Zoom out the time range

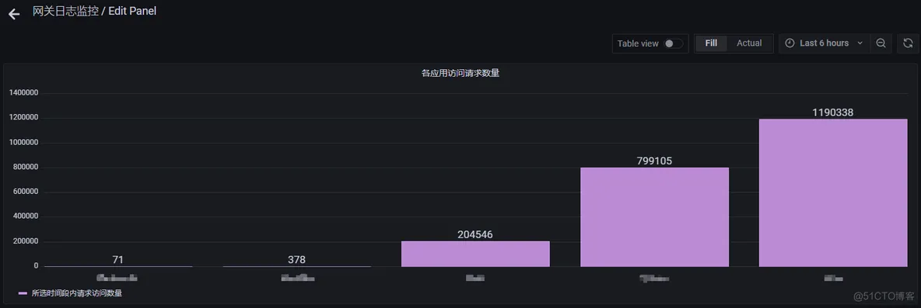(x=881, y=43)
